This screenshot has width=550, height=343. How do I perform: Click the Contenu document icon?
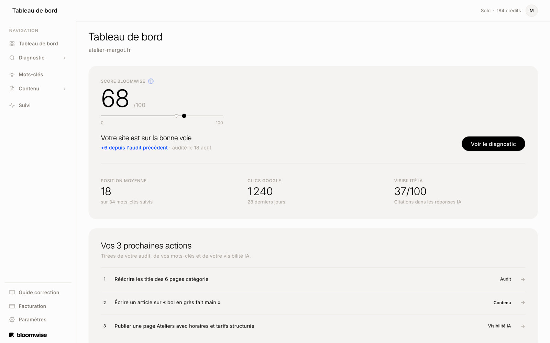[x=12, y=88]
